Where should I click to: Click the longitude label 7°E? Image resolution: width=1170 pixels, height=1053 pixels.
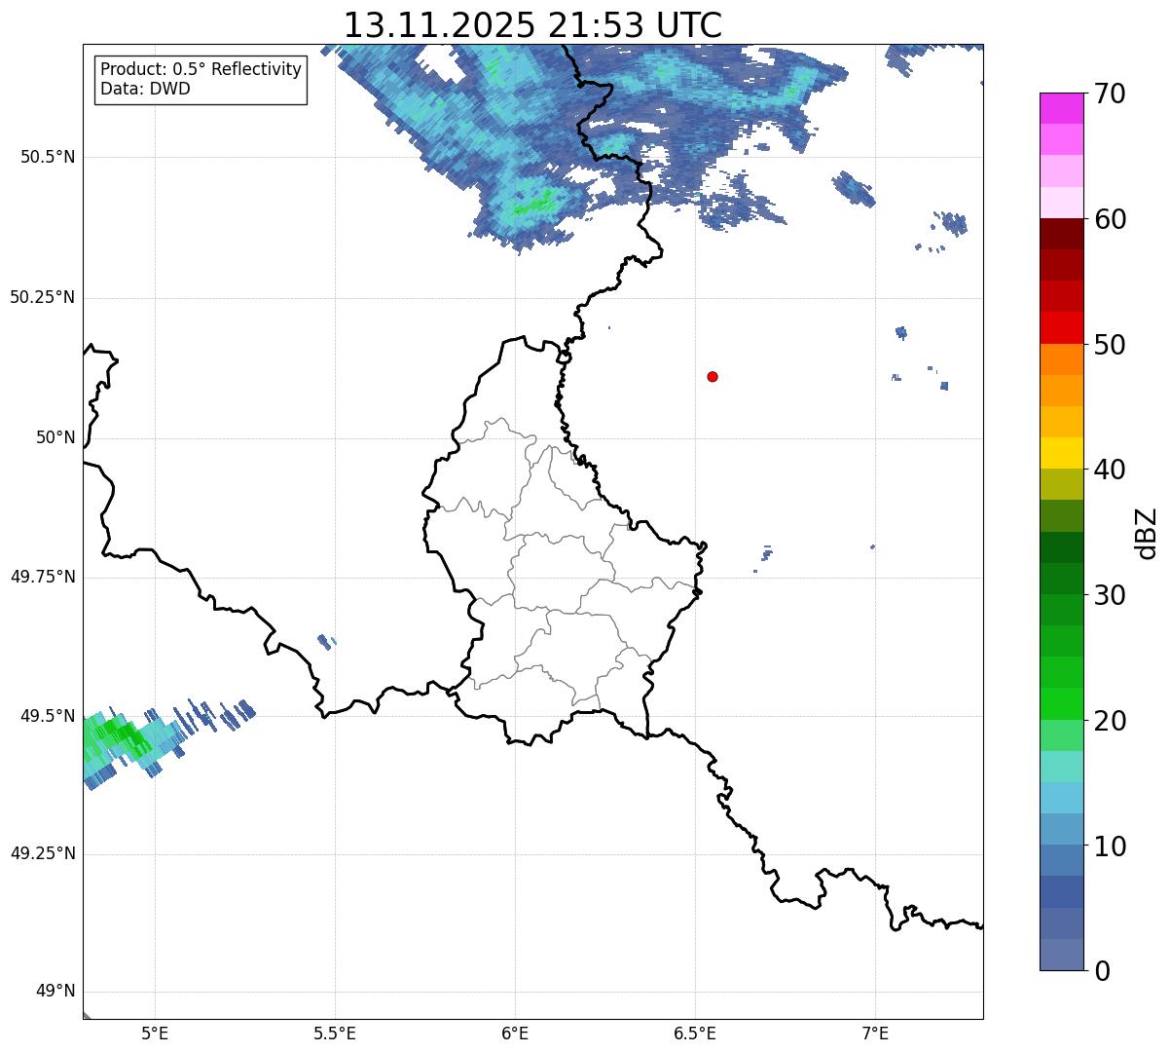coord(875,1034)
